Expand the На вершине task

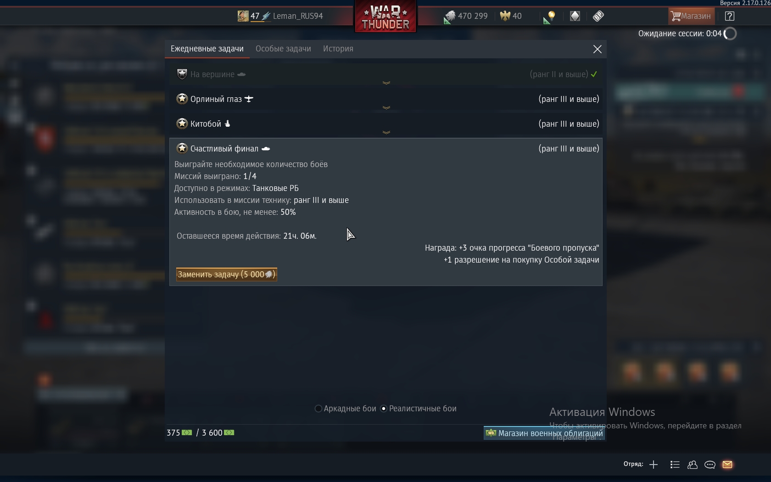[x=386, y=74]
